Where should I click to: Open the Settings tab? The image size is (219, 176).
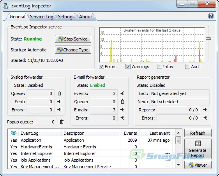coord(66,17)
